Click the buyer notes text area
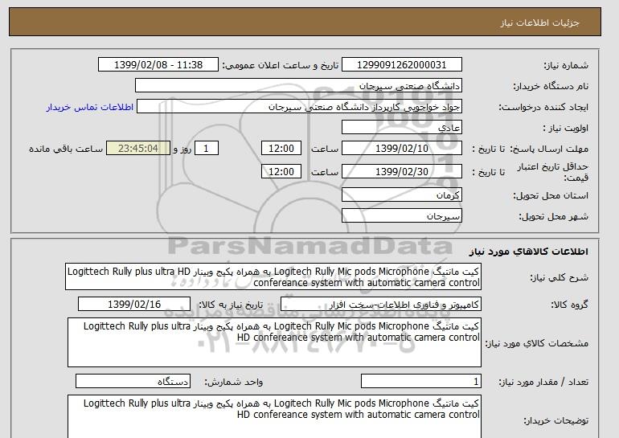 pos(274,416)
